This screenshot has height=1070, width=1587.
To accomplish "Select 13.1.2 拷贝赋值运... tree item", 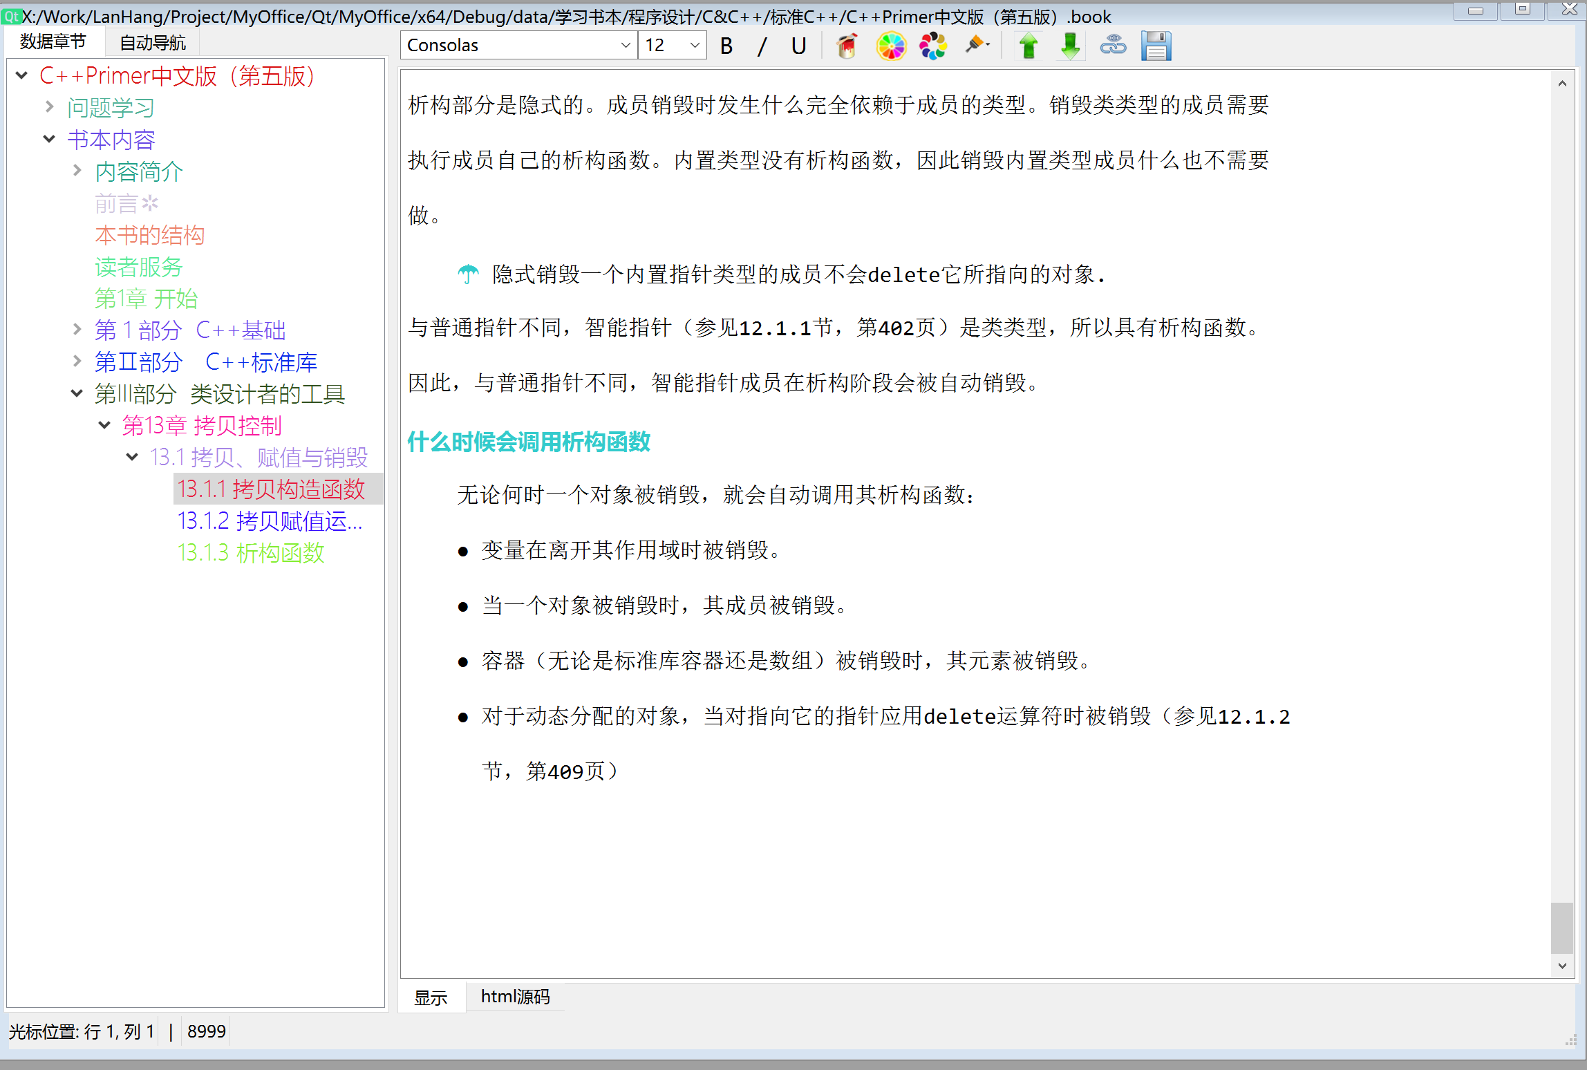I will pyautogui.click(x=270, y=521).
